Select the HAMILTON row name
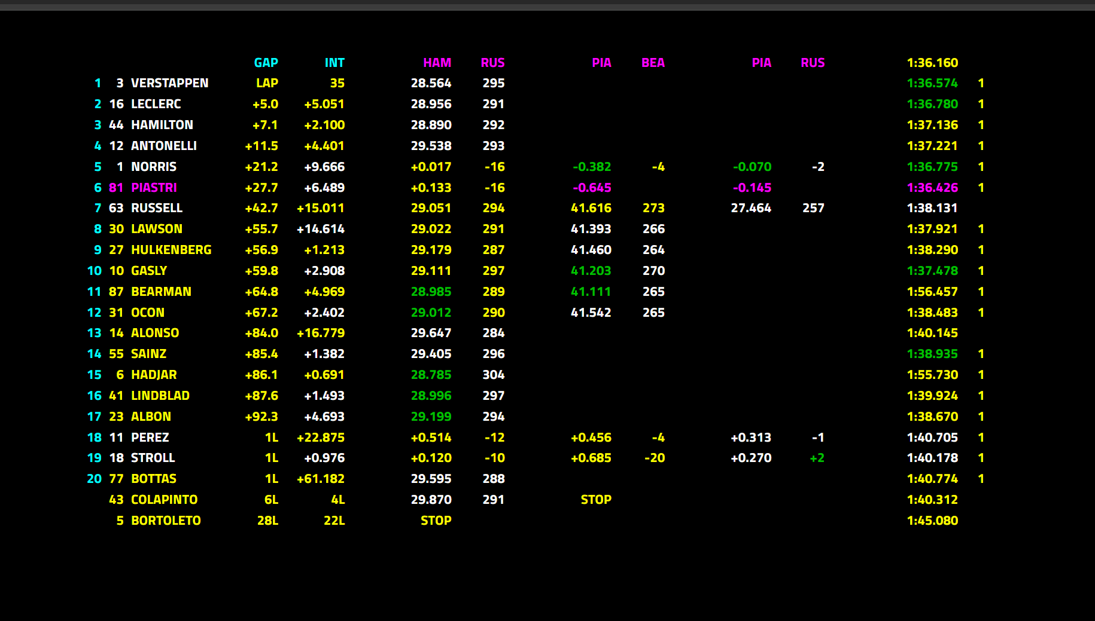1095x621 pixels. click(162, 125)
